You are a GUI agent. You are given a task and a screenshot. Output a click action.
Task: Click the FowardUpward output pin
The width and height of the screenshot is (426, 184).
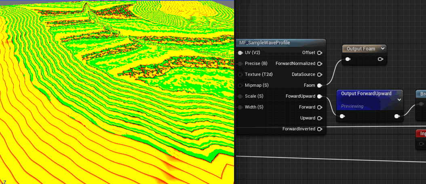[320, 96]
